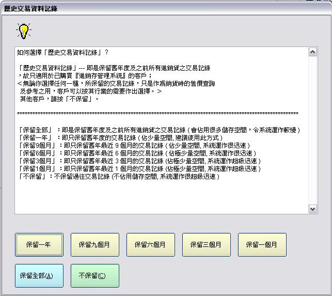332x296 pixels.
Task: Click the light bulb tip icon
Action: click(x=24, y=31)
